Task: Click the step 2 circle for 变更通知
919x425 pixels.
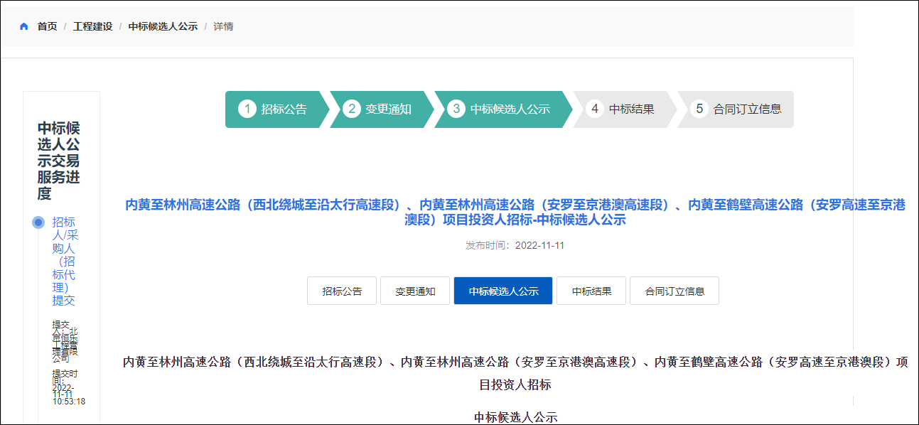Action: (351, 109)
